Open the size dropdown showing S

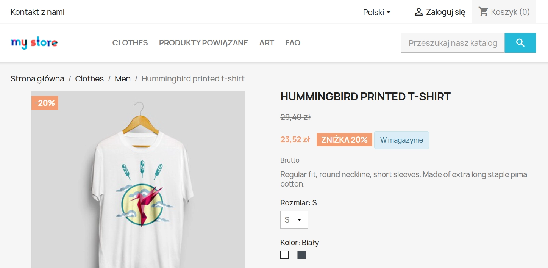click(294, 219)
